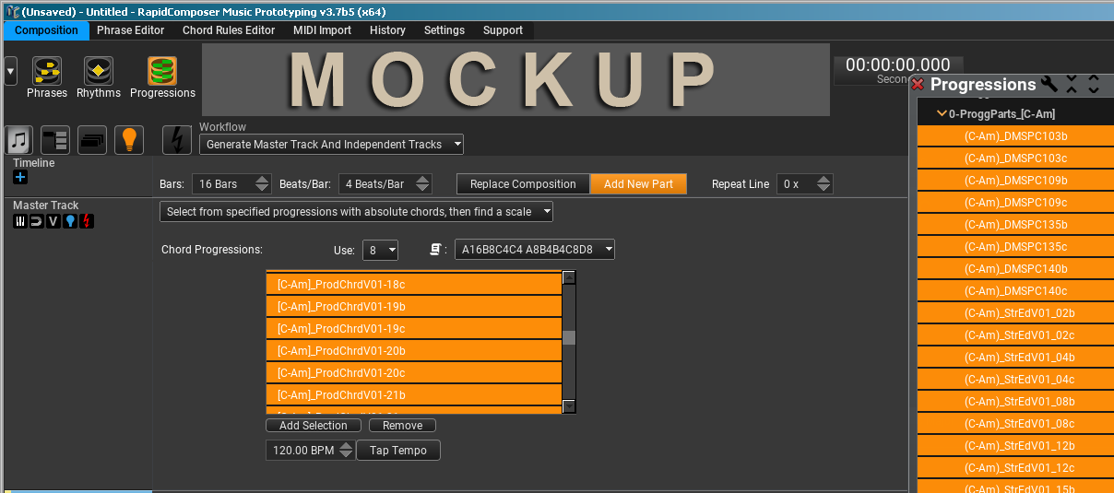Open the toolbar dropdown arrow left of Phrases

pos(11,71)
